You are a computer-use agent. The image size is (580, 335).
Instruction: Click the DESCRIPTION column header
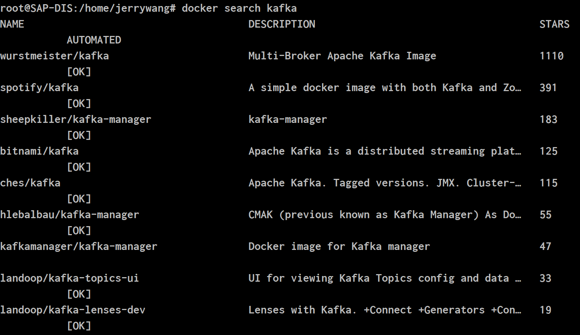click(x=282, y=24)
